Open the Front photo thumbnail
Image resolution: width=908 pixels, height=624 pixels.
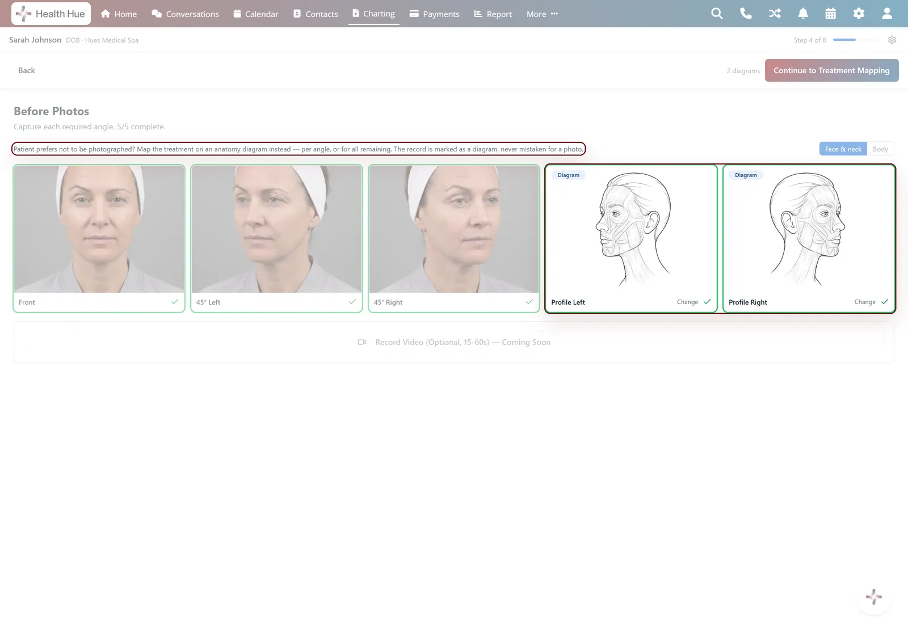(x=99, y=229)
